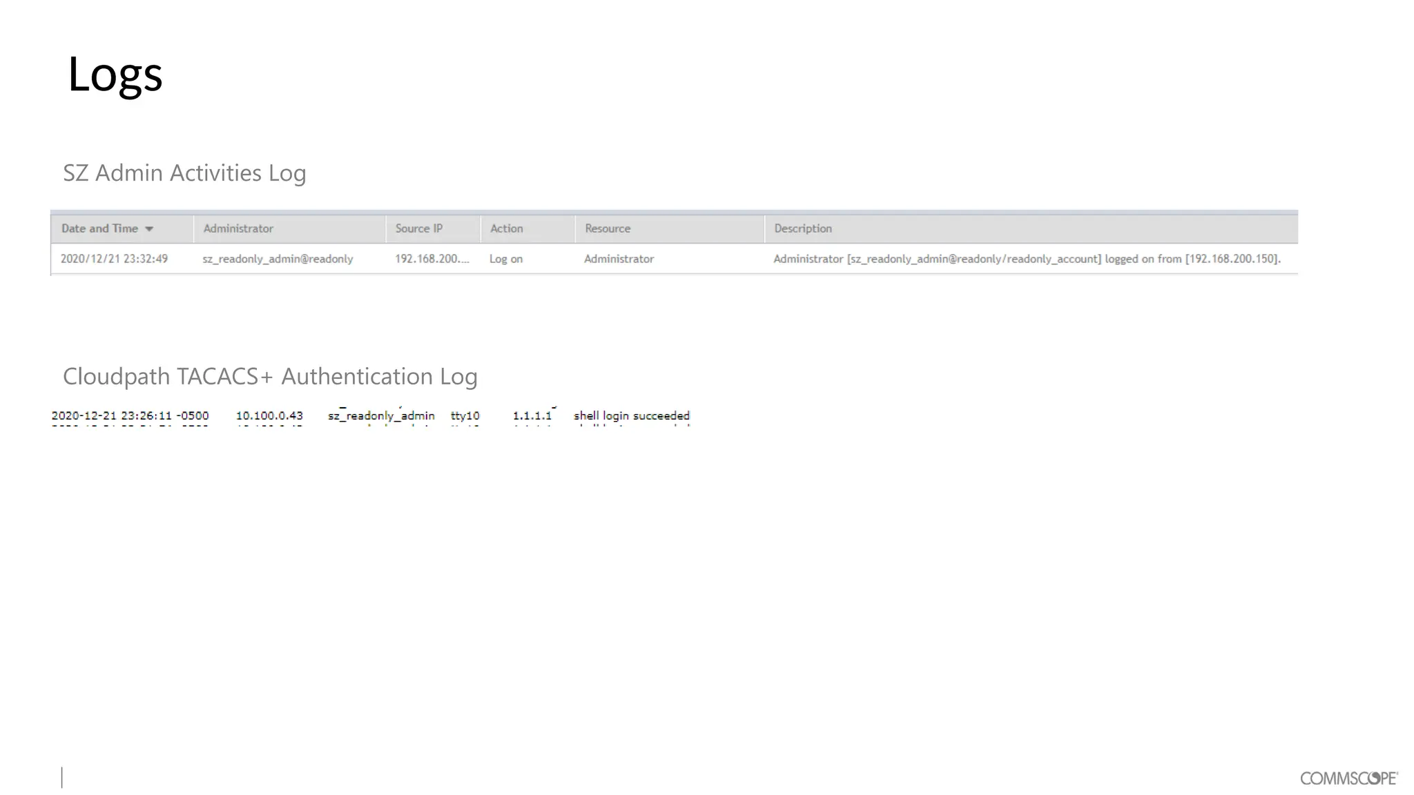The height and width of the screenshot is (795, 1414).
Task: Select TACACS timestamp 2020-12-21 23:26:11 -0500
Action: 130,415
